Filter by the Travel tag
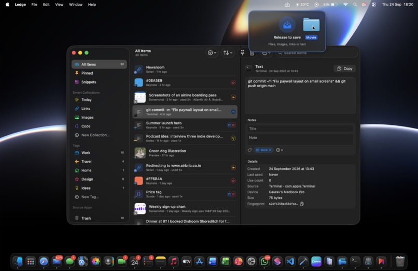 [99, 162]
